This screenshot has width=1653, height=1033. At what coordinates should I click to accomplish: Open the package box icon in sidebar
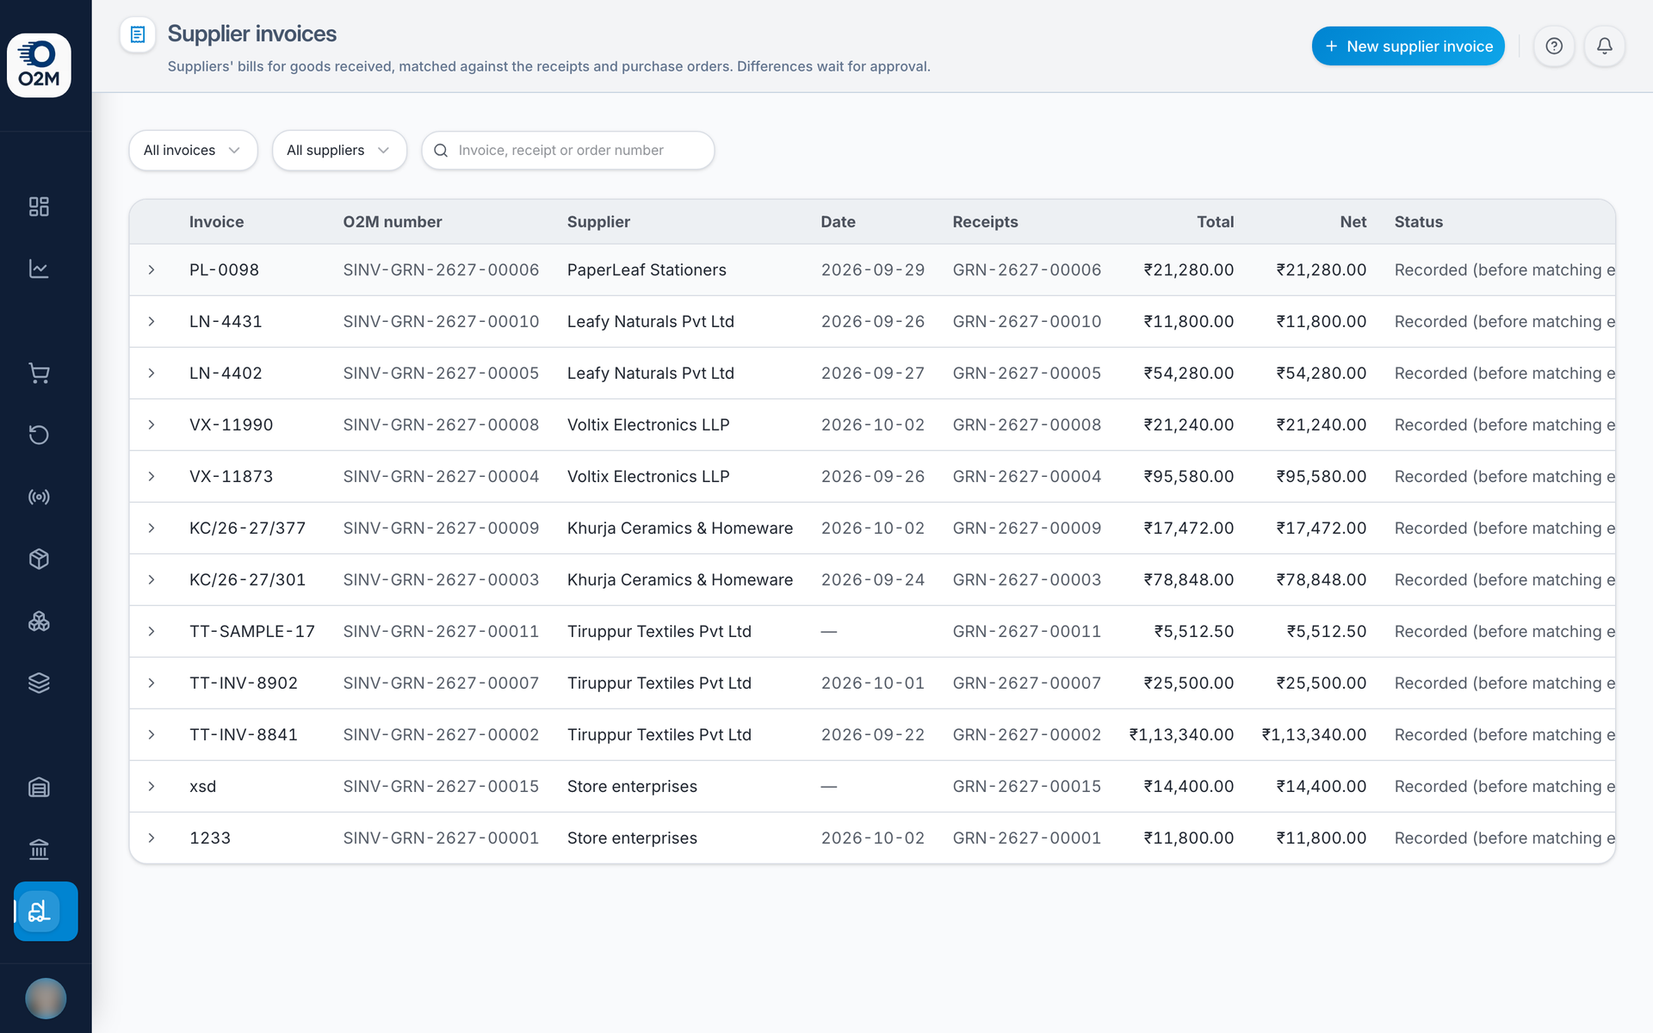pos(39,559)
